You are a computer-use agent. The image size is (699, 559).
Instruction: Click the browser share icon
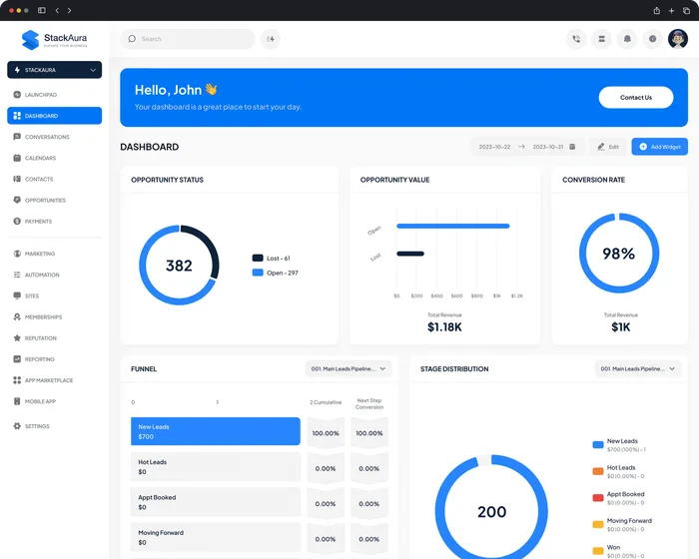tap(657, 10)
